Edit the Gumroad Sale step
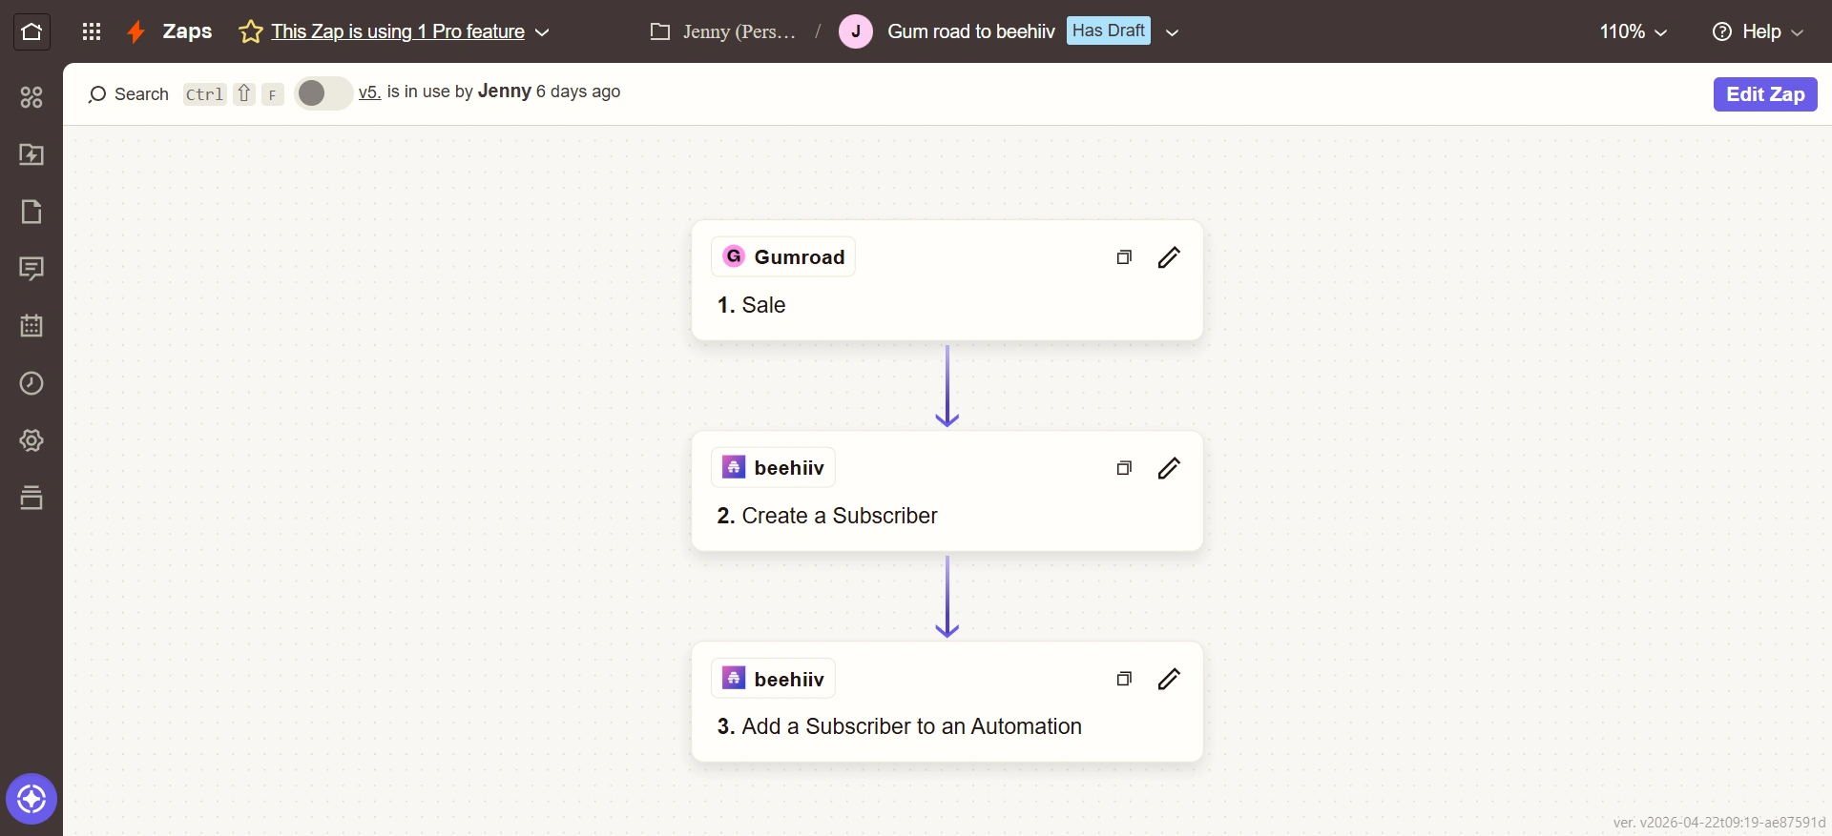 [x=1169, y=257]
